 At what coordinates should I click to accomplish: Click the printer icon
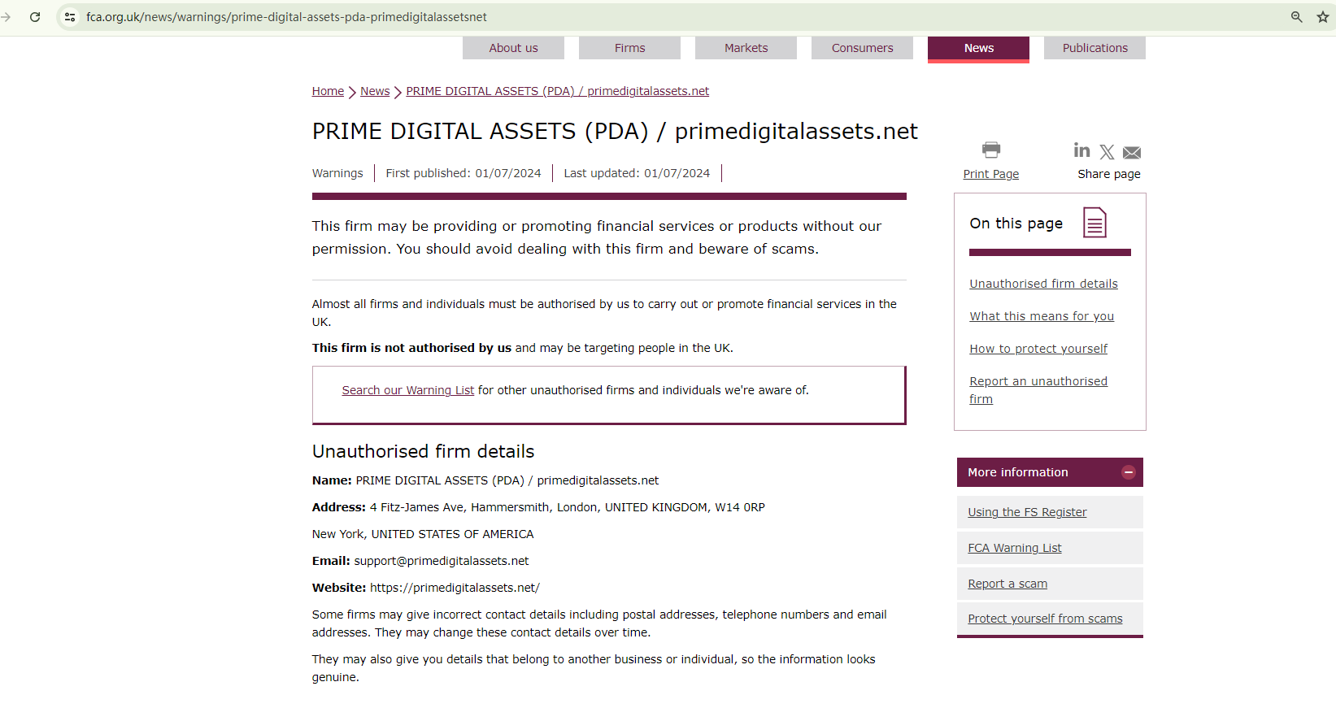(990, 150)
